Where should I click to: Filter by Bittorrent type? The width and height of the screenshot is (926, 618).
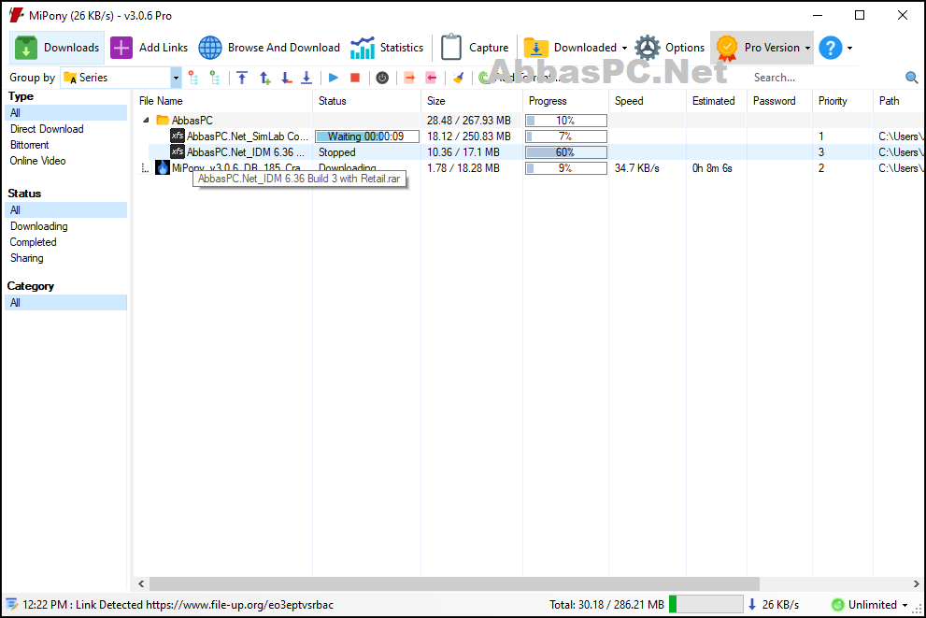pyautogui.click(x=30, y=145)
